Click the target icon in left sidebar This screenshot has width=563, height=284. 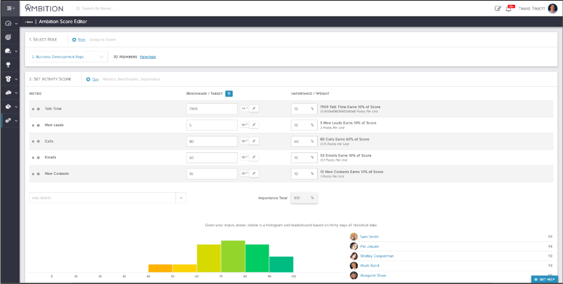[x=8, y=37]
